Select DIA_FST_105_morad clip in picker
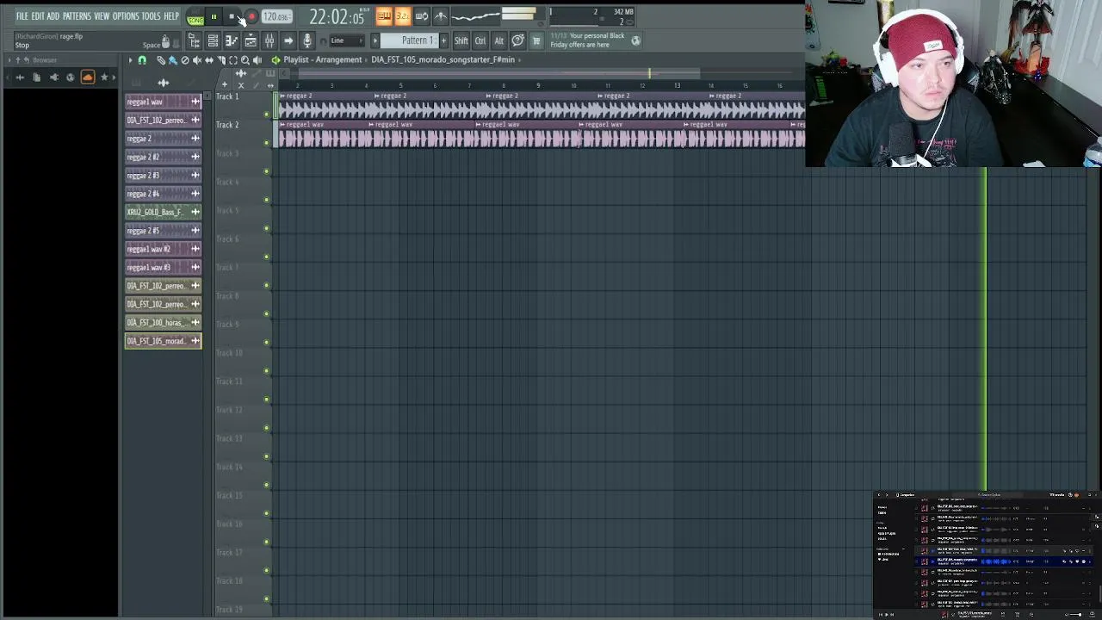Screen dimensions: 1102x620 [x=163, y=341]
